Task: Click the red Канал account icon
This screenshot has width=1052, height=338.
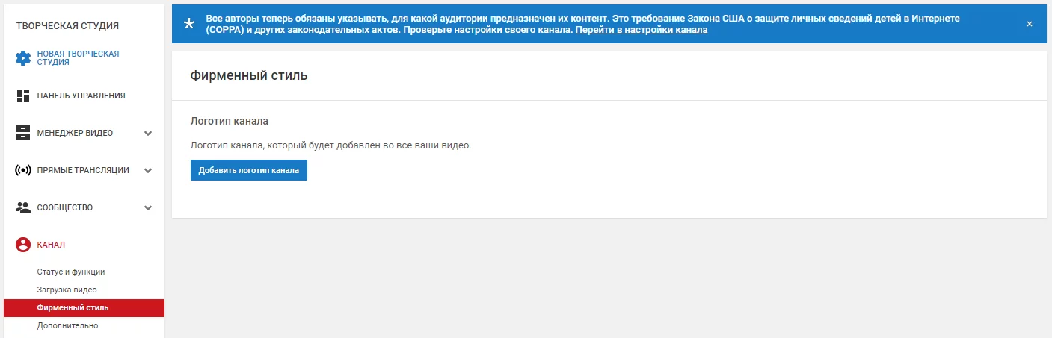Action: click(23, 245)
